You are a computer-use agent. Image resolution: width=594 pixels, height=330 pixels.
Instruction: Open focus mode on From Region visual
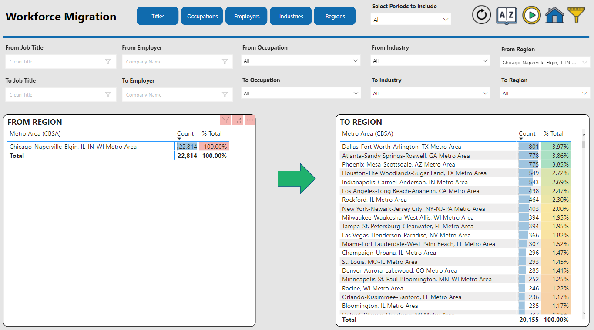coord(238,120)
